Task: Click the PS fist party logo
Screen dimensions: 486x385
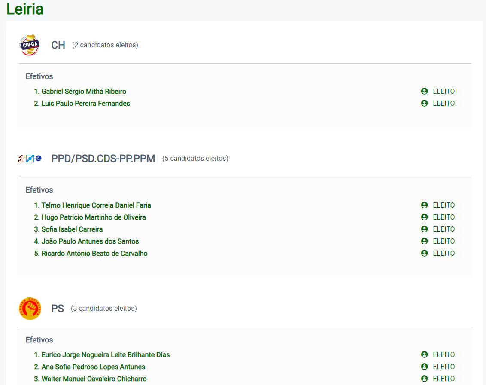Action: click(30, 309)
